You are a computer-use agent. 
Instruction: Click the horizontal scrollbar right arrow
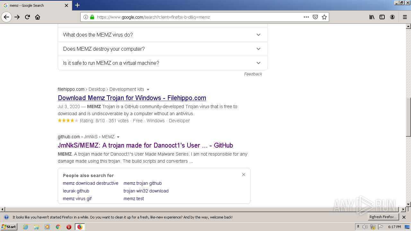(x=403, y=210)
